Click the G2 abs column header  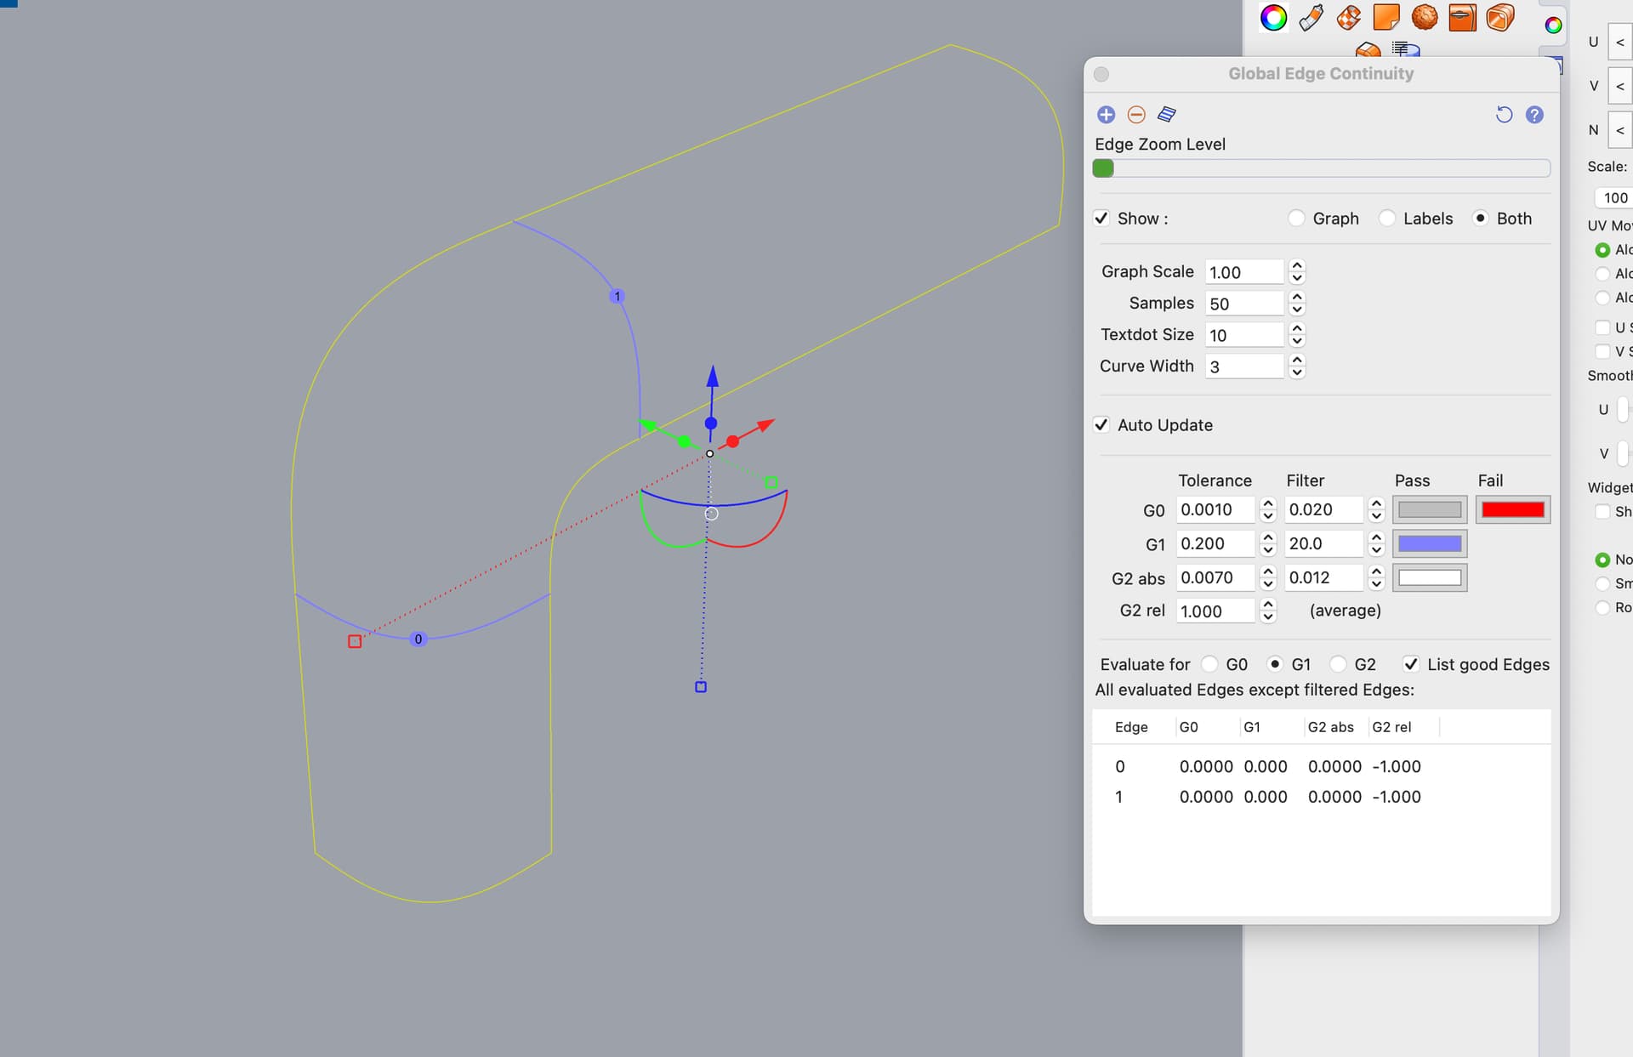[1335, 727]
